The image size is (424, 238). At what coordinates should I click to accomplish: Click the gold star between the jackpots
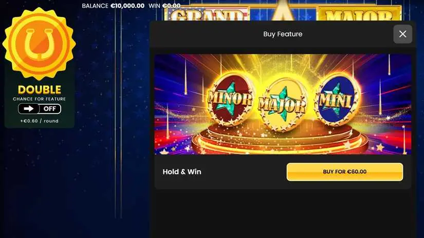tap(283, 10)
